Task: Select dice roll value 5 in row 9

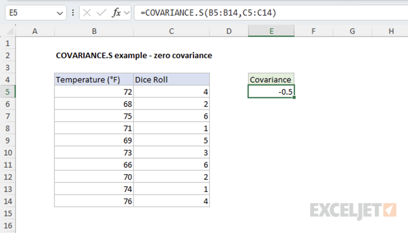Action: coord(171,140)
